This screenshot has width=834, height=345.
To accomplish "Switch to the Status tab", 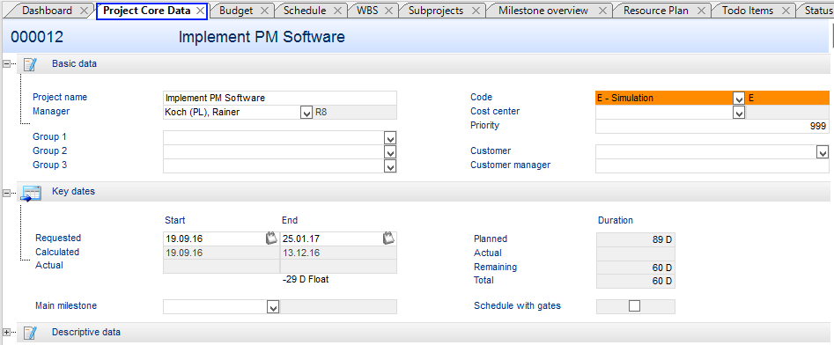I will point(818,11).
